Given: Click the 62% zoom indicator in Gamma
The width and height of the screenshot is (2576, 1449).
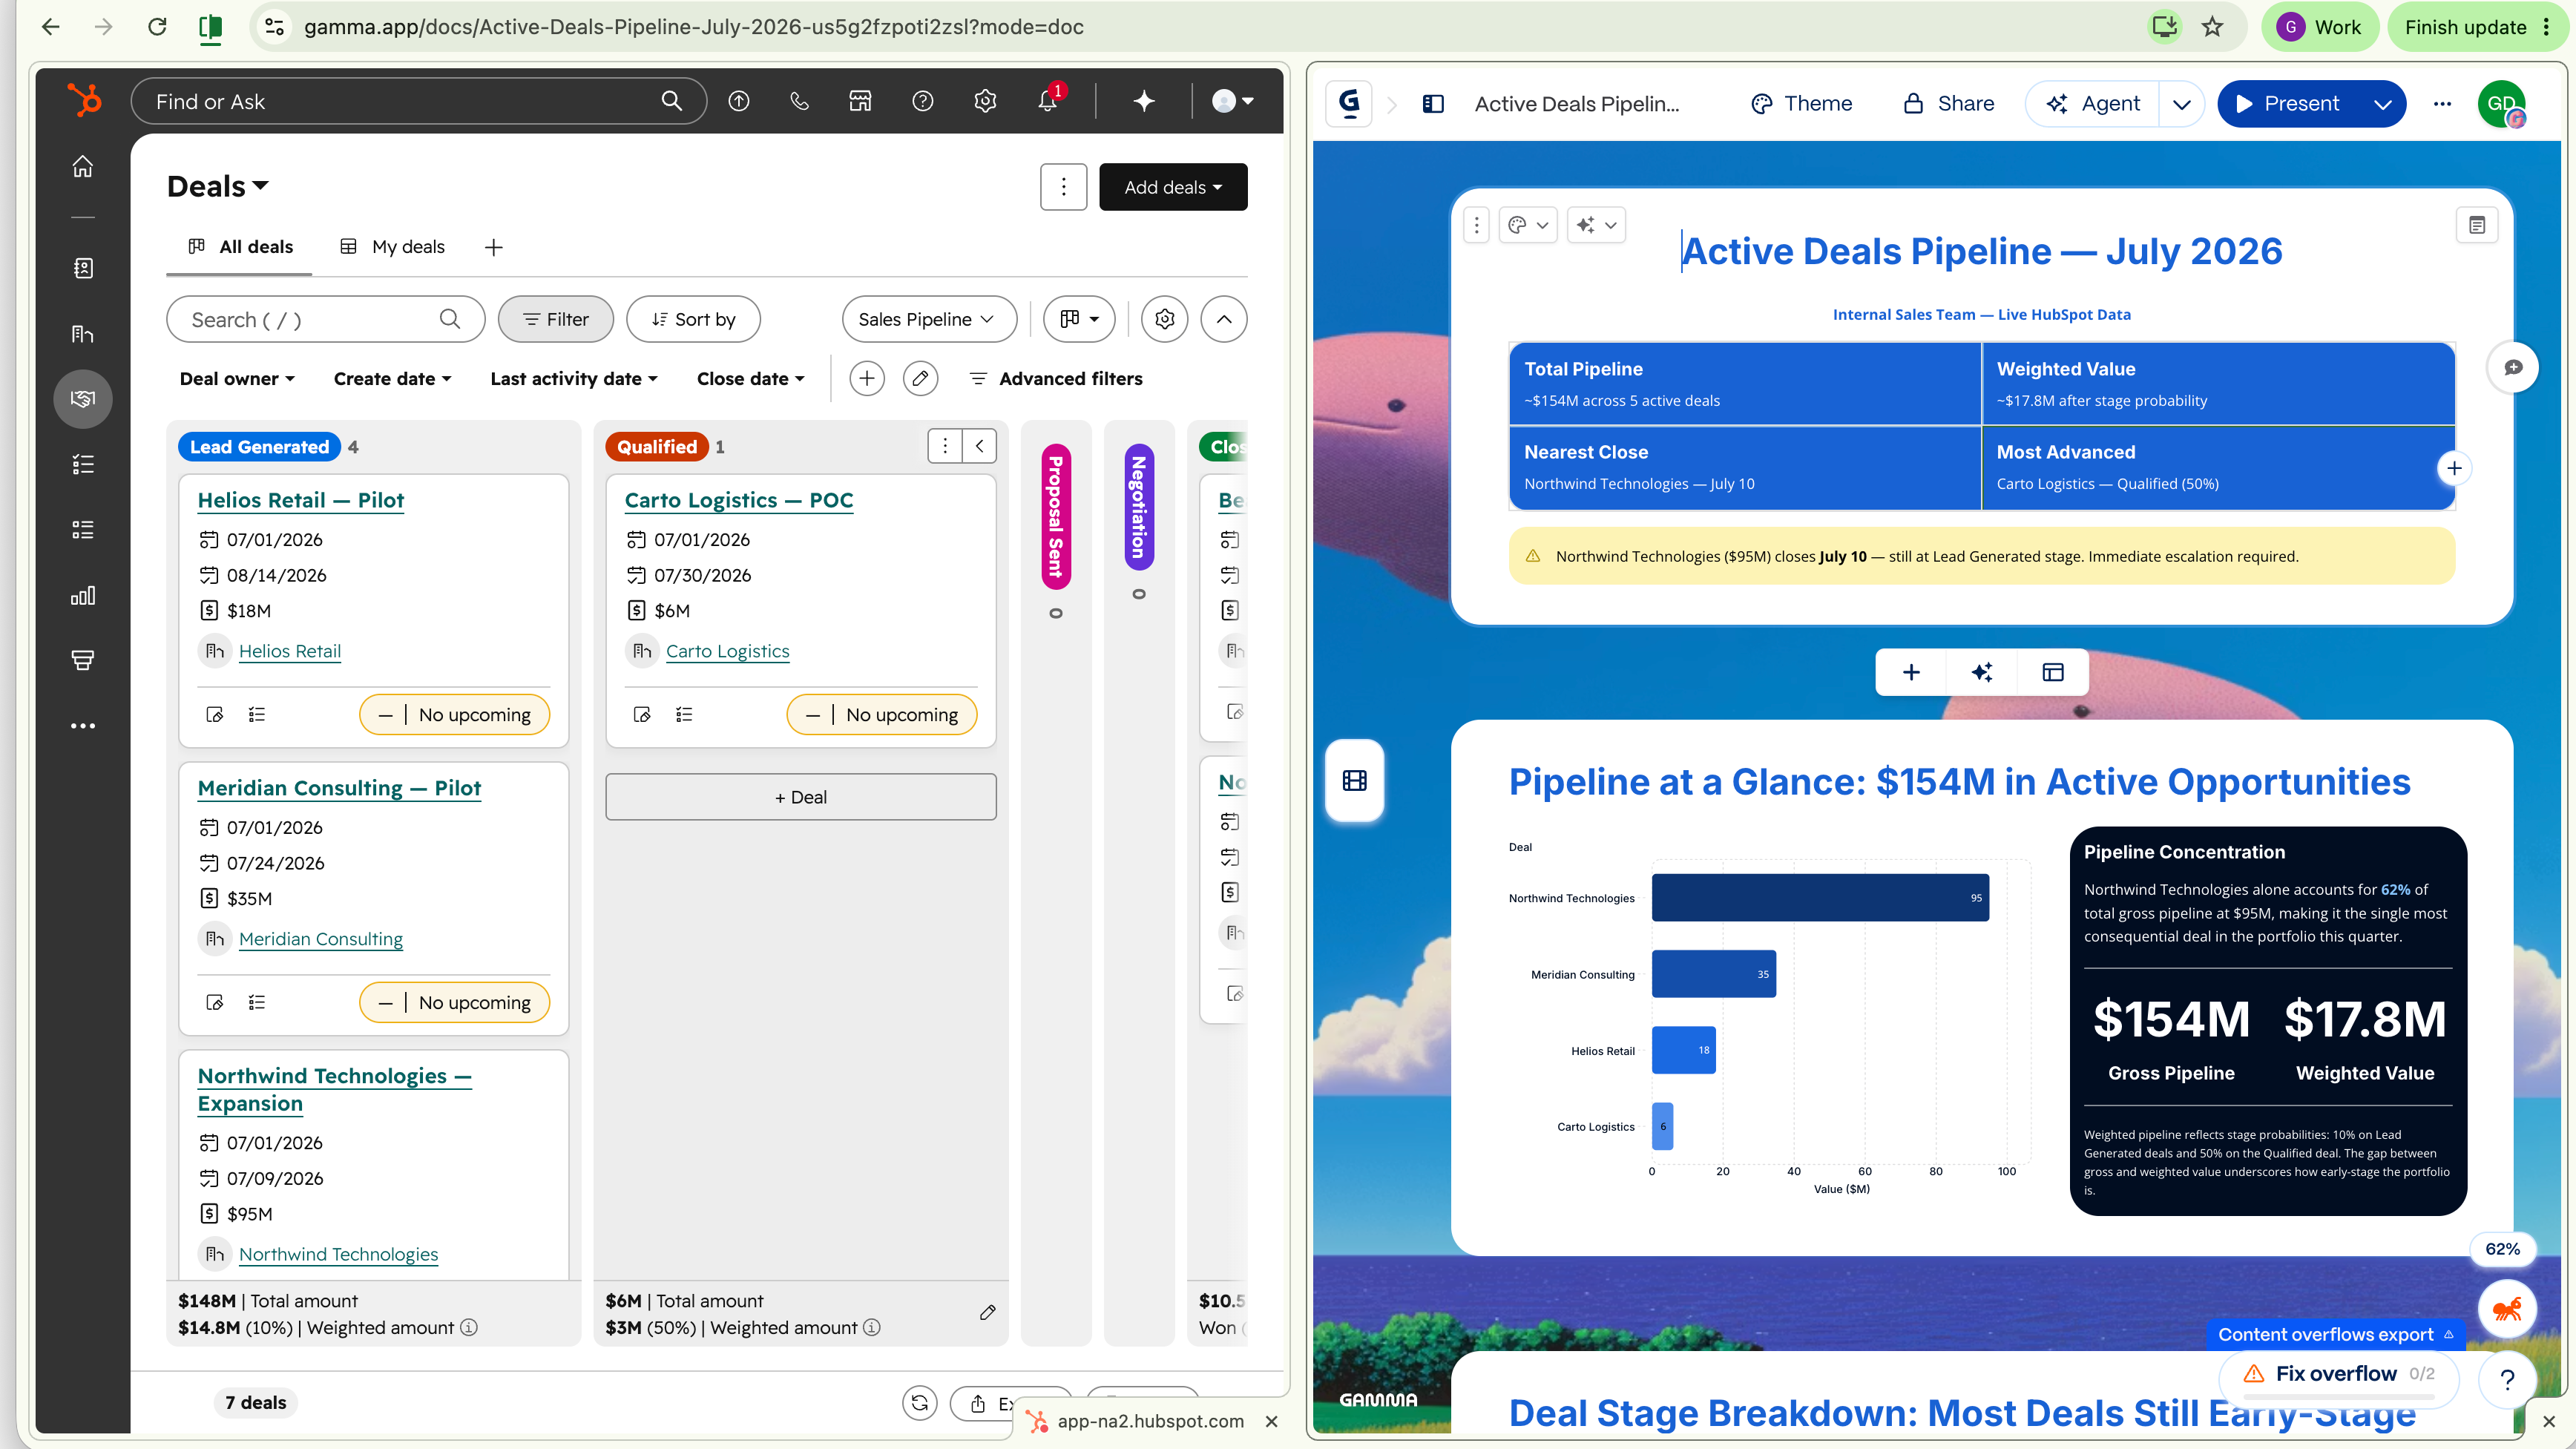Looking at the screenshot, I should pos(2502,1249).
